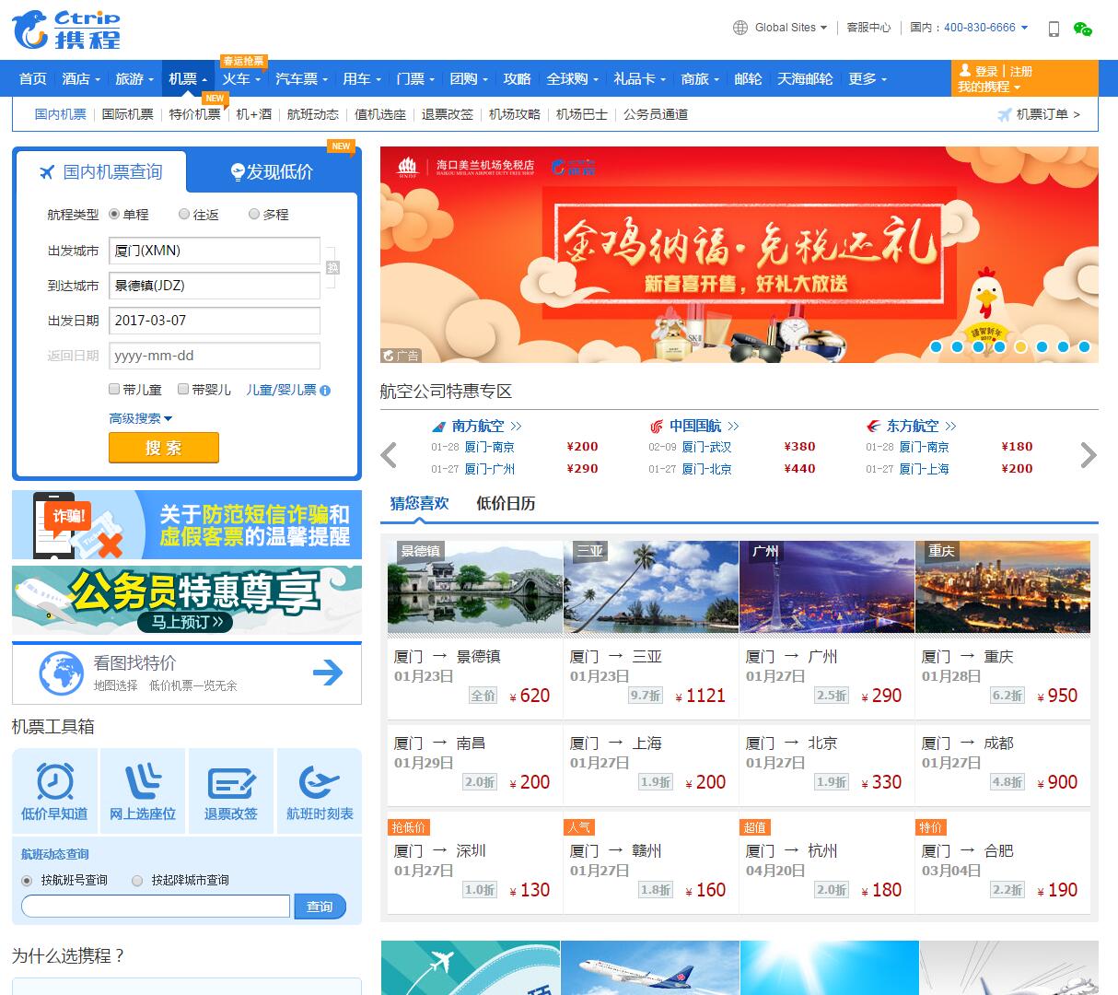Image resolution: width=1118 pixels, height=995 pixels.
Task: Open the 机票订单 link
Action: click(x=1048, y=114)
